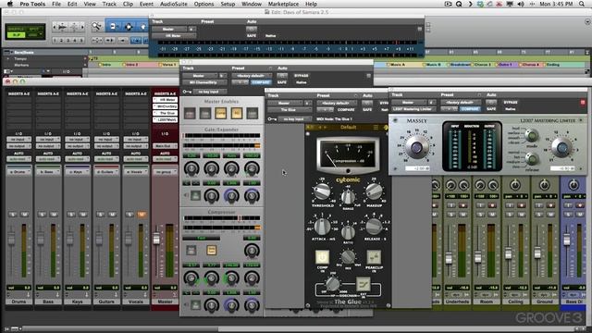This screenshot has width=592, height=333.
Task: Open Spotlight search in the menu bar
Action: click(582, 4)
